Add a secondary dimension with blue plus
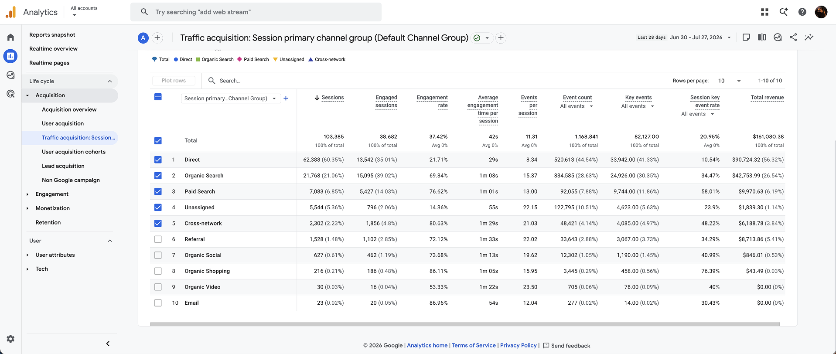Viewport: 836px width, 354px height. (x=286, y=99)
